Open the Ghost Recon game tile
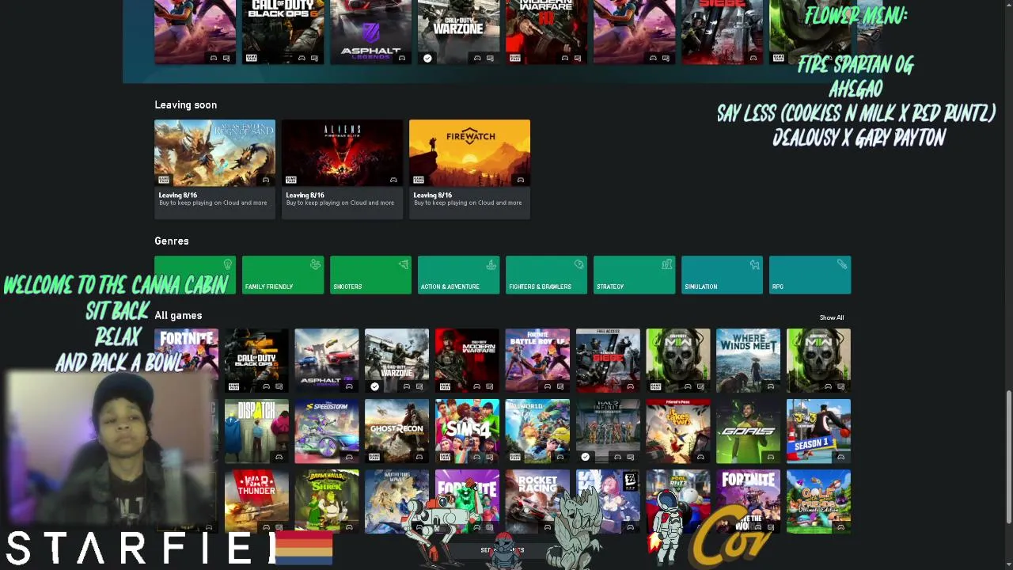The width and height of the screenshot is (1013, 570). (396, 431)
